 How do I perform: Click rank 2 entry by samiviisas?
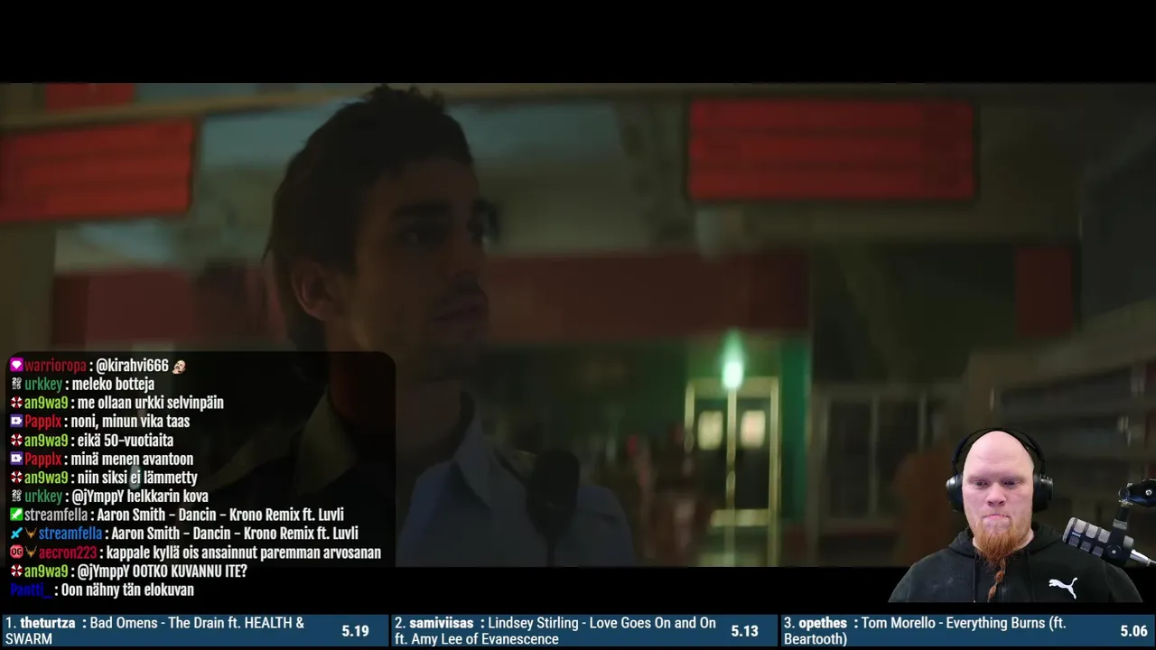click(584, 631)
